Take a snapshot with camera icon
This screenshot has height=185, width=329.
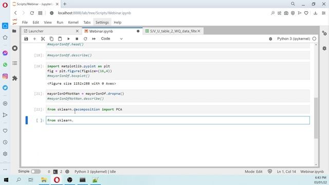pos(286,13)
